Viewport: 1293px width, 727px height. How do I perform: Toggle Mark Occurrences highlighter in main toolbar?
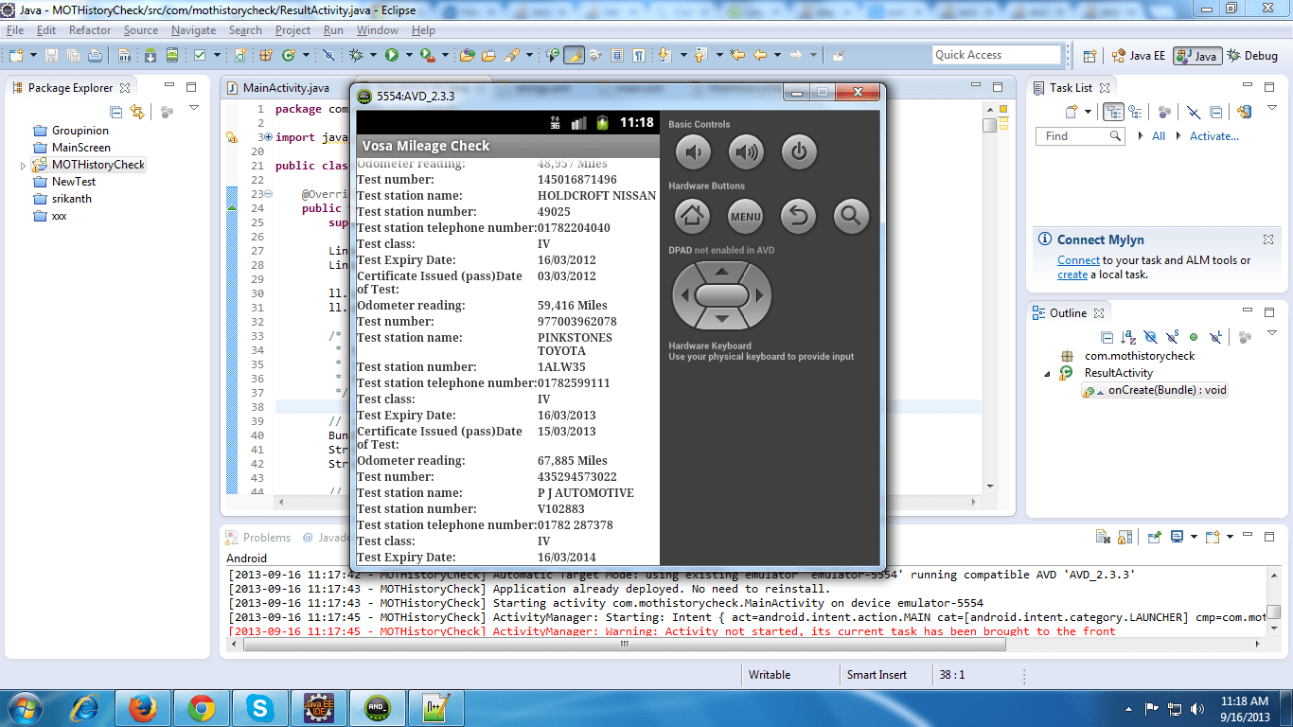tap(574, 55)
